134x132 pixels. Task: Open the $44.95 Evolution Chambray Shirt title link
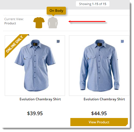(104, 99)
